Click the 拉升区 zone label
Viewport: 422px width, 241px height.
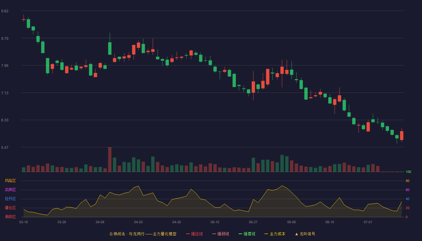pyautogui.click(x=10, y=199)
